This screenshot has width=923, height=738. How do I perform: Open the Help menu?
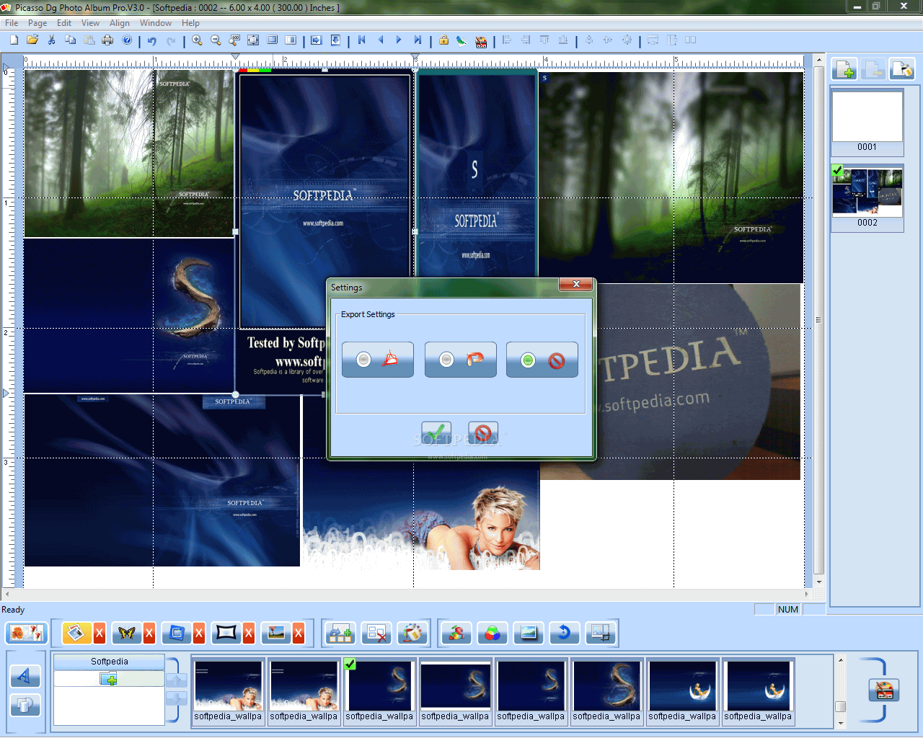tap(190, 23)
